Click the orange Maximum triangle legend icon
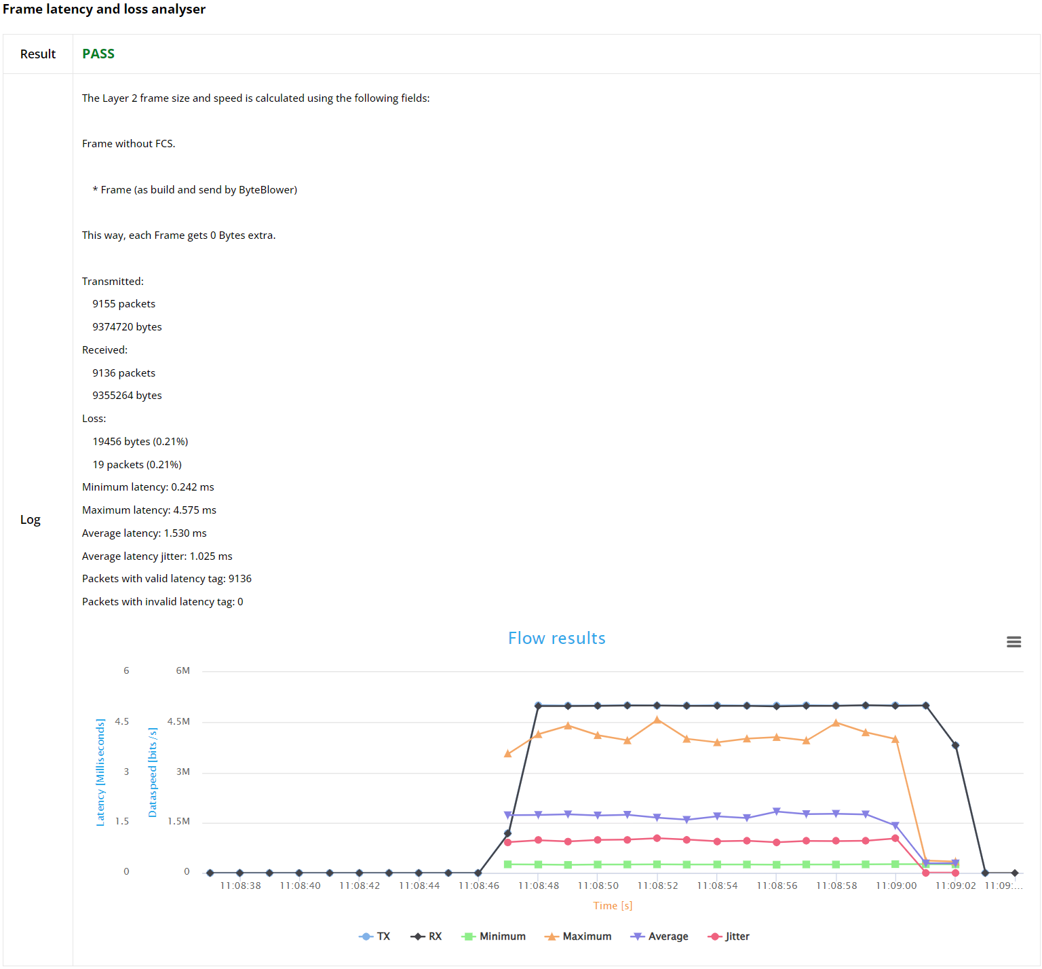Image resolution: width=1042 pixels, height=969 pixels. [x=553, y=936]
